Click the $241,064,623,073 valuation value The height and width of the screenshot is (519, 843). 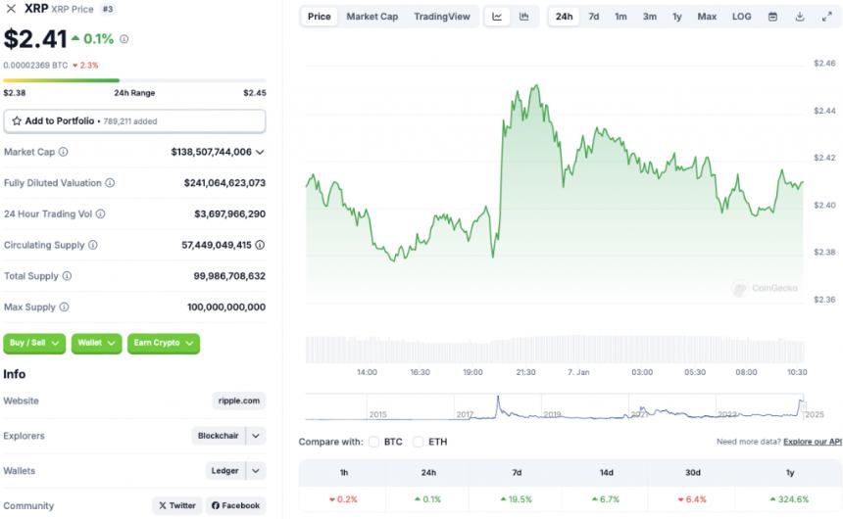click(x=224, y=183)
